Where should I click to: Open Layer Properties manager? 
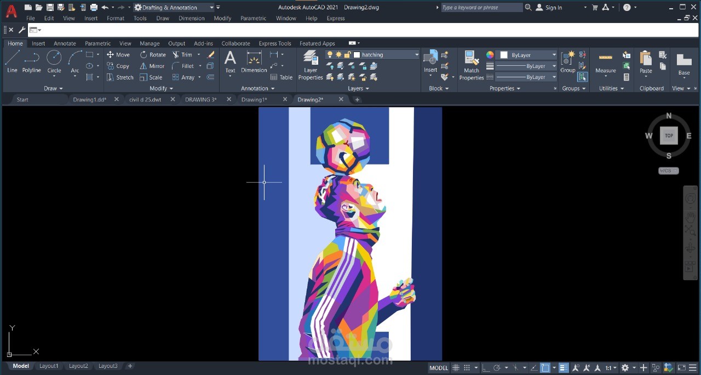click(311, 65)
